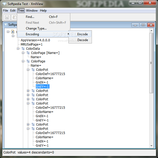Minimize the main XmlView window
Viewport: 158px width, 158px height.
[133, 3]
